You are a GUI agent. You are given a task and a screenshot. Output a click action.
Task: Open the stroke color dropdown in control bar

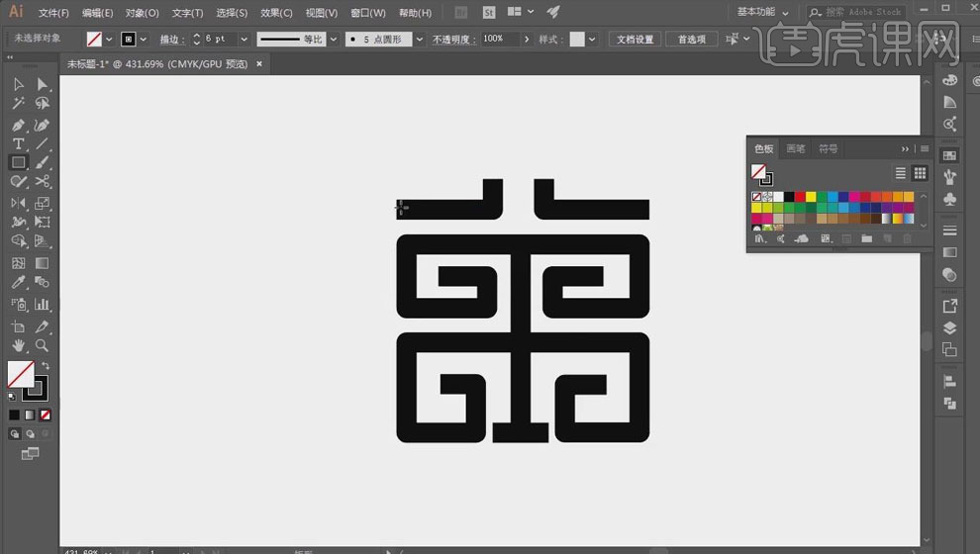144,40
